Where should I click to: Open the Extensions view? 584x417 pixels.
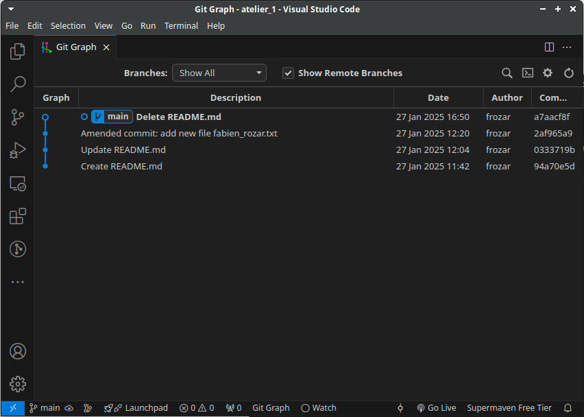[x=18, y=216]
